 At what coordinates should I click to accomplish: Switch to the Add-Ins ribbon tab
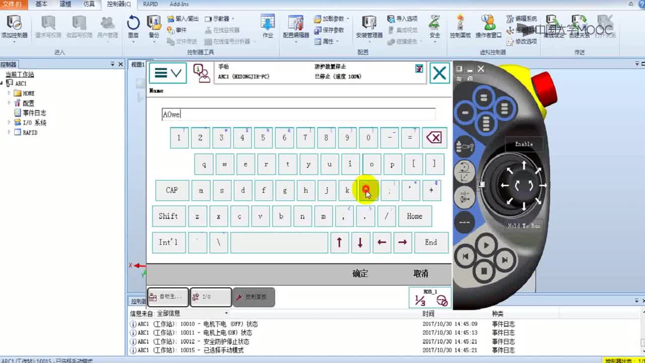pyautogui.click(x=179, y=4)
